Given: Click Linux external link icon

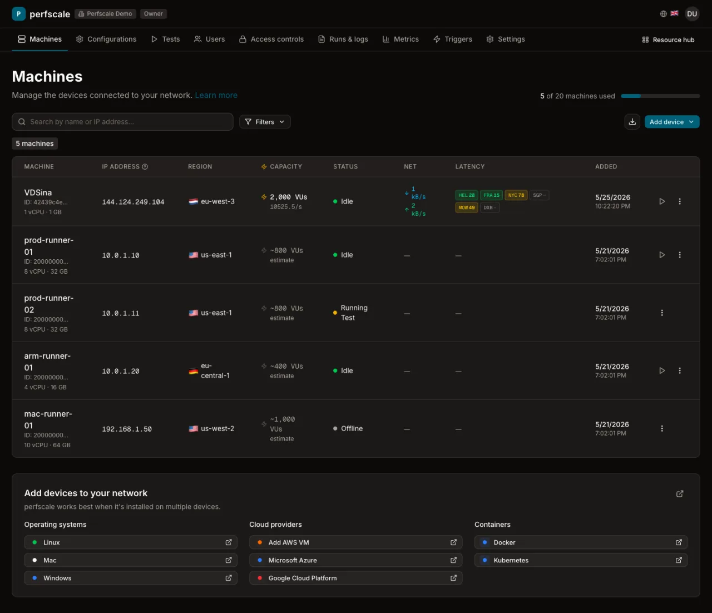Looking at the screenshot, I should (229, 542).
